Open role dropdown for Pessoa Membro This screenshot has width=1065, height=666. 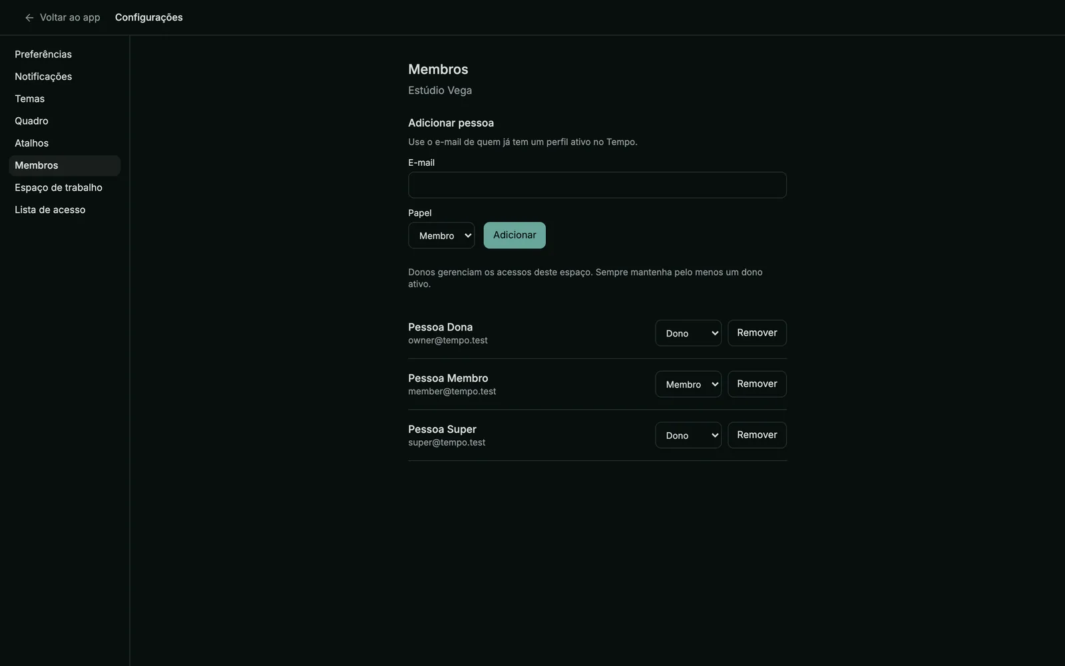[688, 384]
